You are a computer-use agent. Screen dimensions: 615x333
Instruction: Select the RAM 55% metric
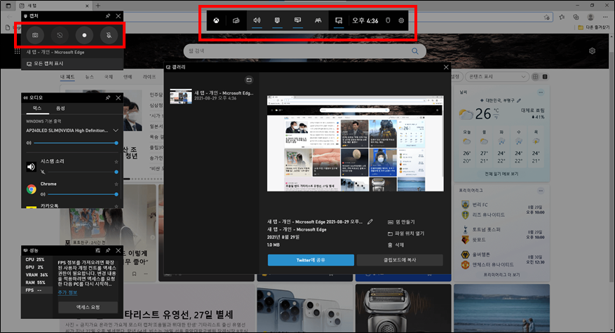(x=36, y=283)
